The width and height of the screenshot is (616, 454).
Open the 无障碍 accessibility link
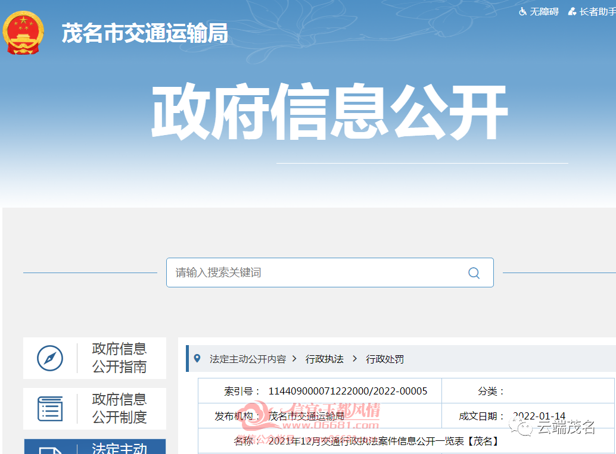pos(539,12)
